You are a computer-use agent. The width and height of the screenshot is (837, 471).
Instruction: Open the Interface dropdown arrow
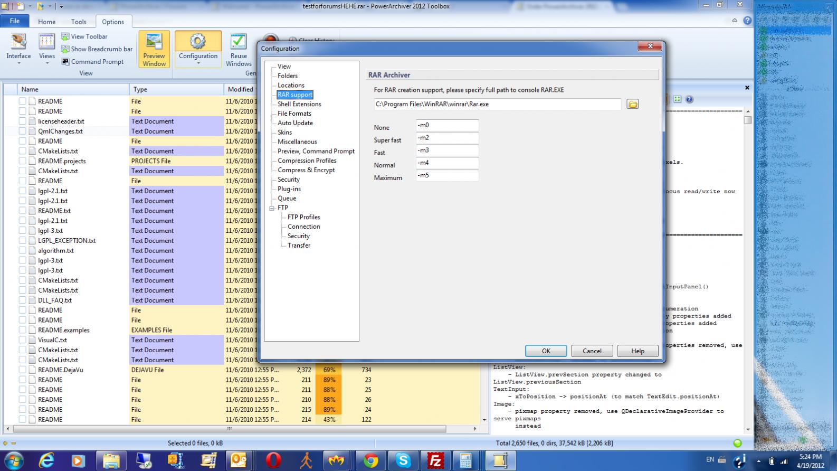pyautogui.click(x=18, y=63)
